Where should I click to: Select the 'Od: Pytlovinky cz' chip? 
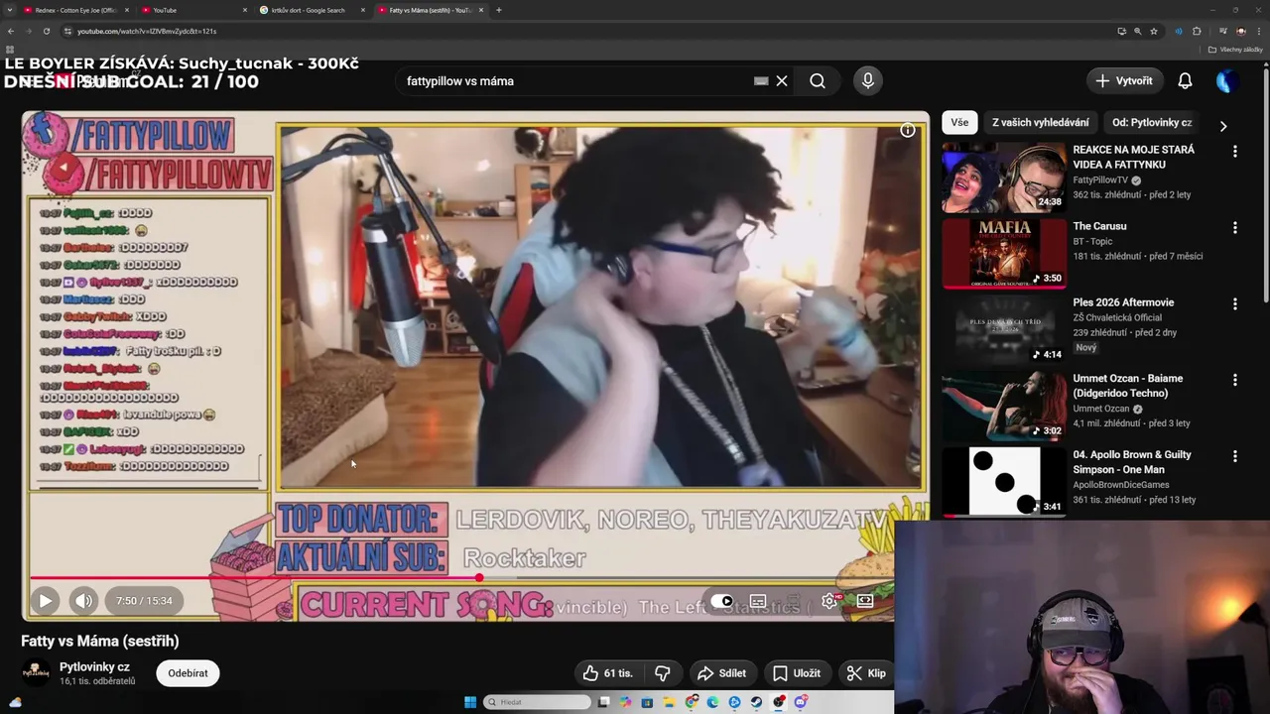coord(1152,123)
